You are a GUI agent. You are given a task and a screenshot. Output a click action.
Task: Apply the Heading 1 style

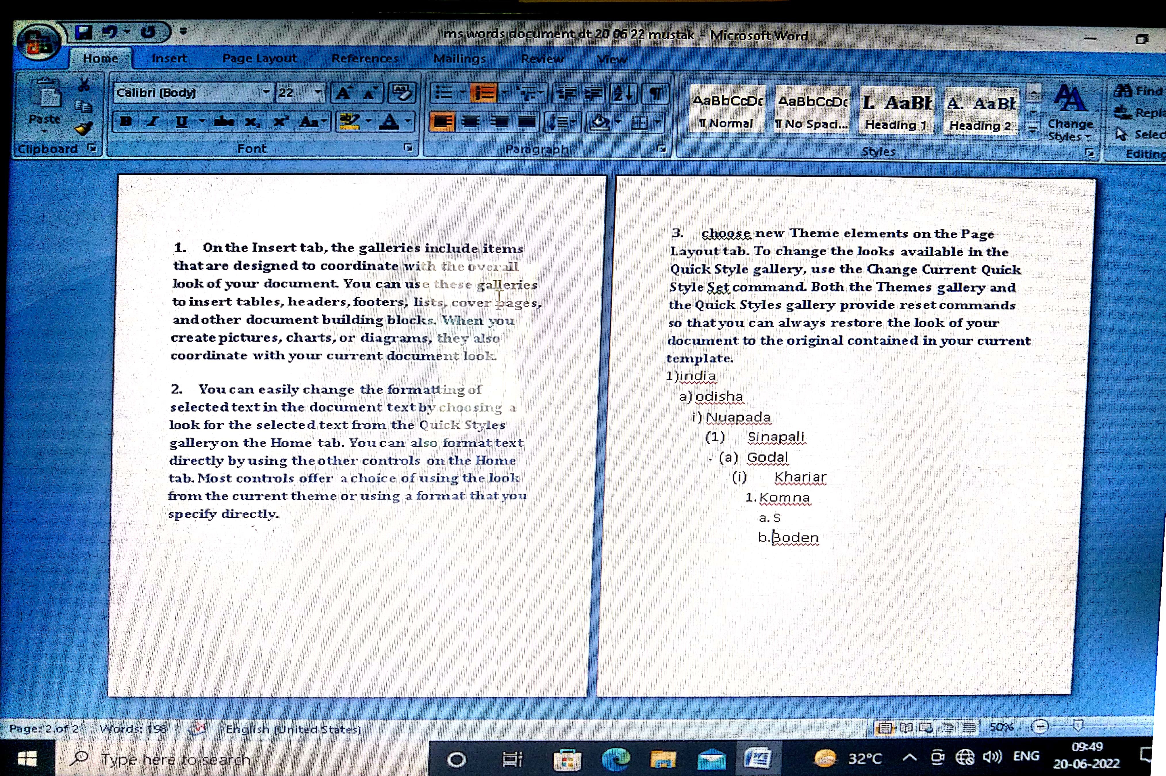pyautogui.click(x=896, y=111)
